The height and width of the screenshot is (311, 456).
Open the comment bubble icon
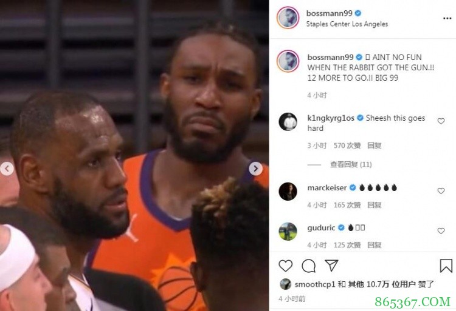coord(308,266)
